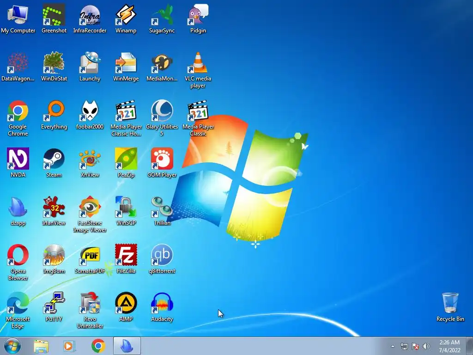Select the XnView icon
473x355 pixels.
pos(90,159)
